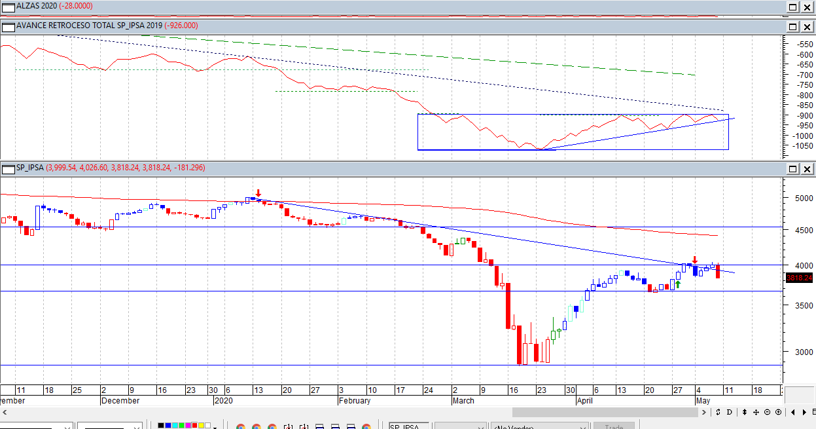Screen dimensions: 816x429
Task: Click the February label on the date axis
Action: click(355, 401)
